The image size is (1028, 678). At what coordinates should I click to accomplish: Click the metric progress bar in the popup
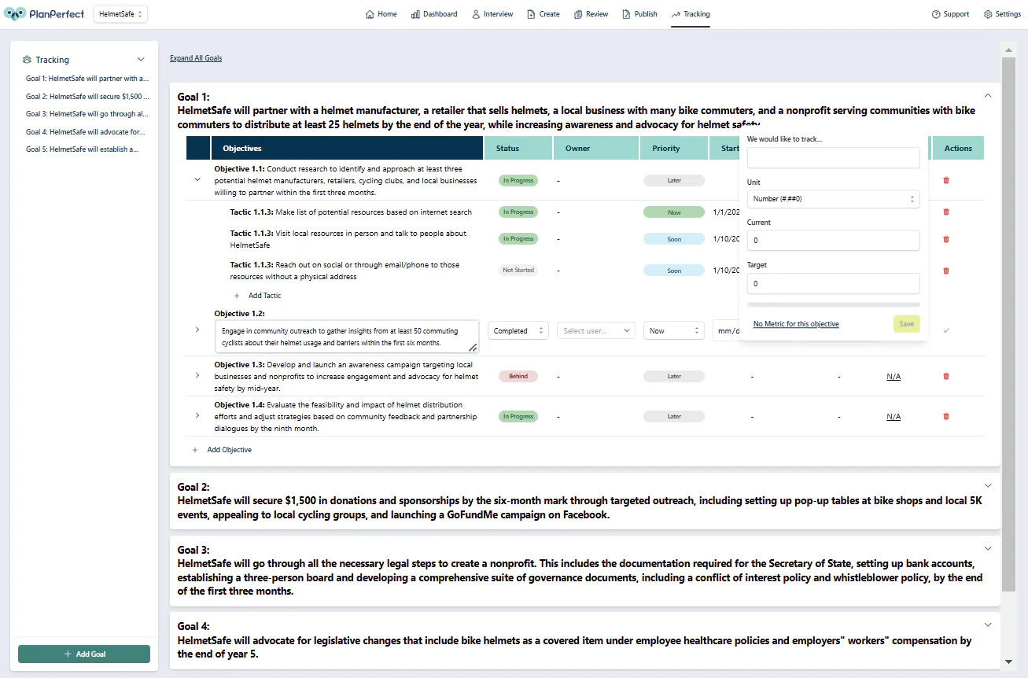pyautogui.click(x=833, y=304)
